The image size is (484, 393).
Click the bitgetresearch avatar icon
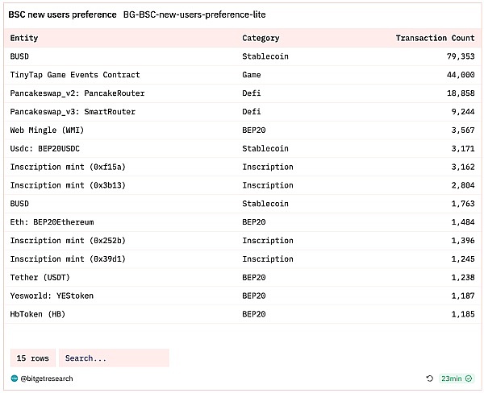tap(14, 378)
